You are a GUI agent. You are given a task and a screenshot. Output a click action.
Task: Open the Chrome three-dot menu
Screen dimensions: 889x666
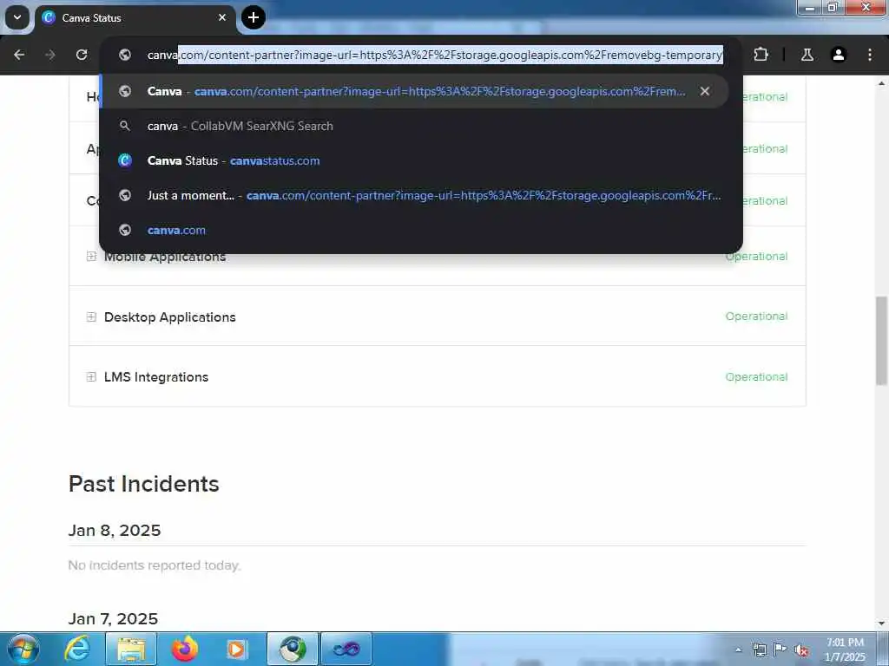click(870, 55)
